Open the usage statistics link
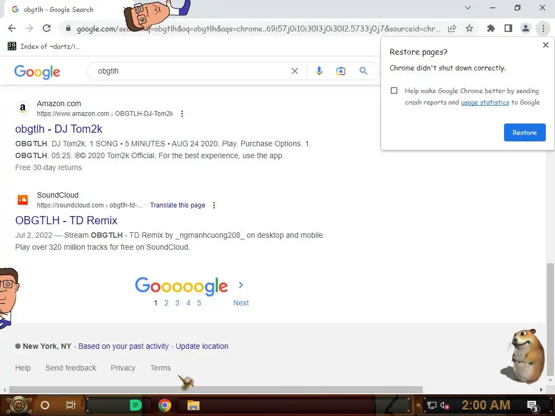Viewport: 555px width, 416px height. tap(485, 102)
